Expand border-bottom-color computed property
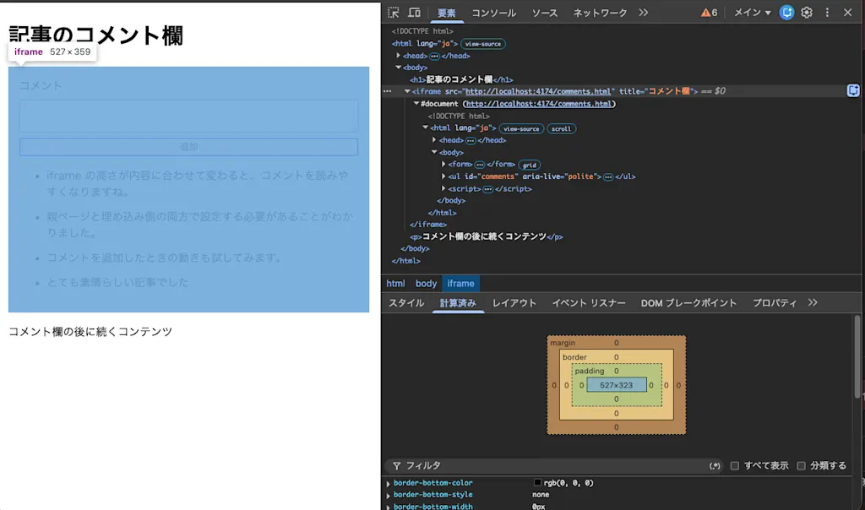This screenshot has width=865, height=510. tap(389, 484)
